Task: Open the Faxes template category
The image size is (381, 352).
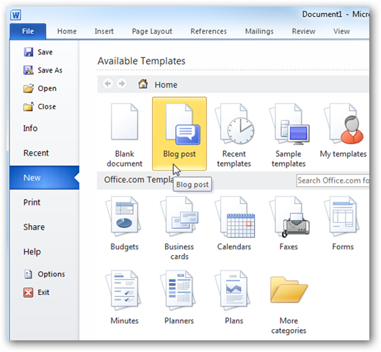Action: tap(289, 224)
